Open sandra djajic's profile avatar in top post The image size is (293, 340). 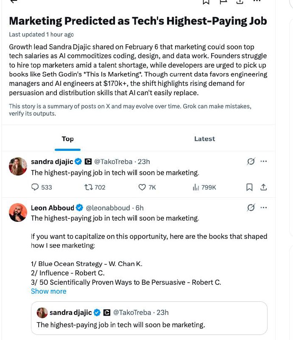(18, 166)
